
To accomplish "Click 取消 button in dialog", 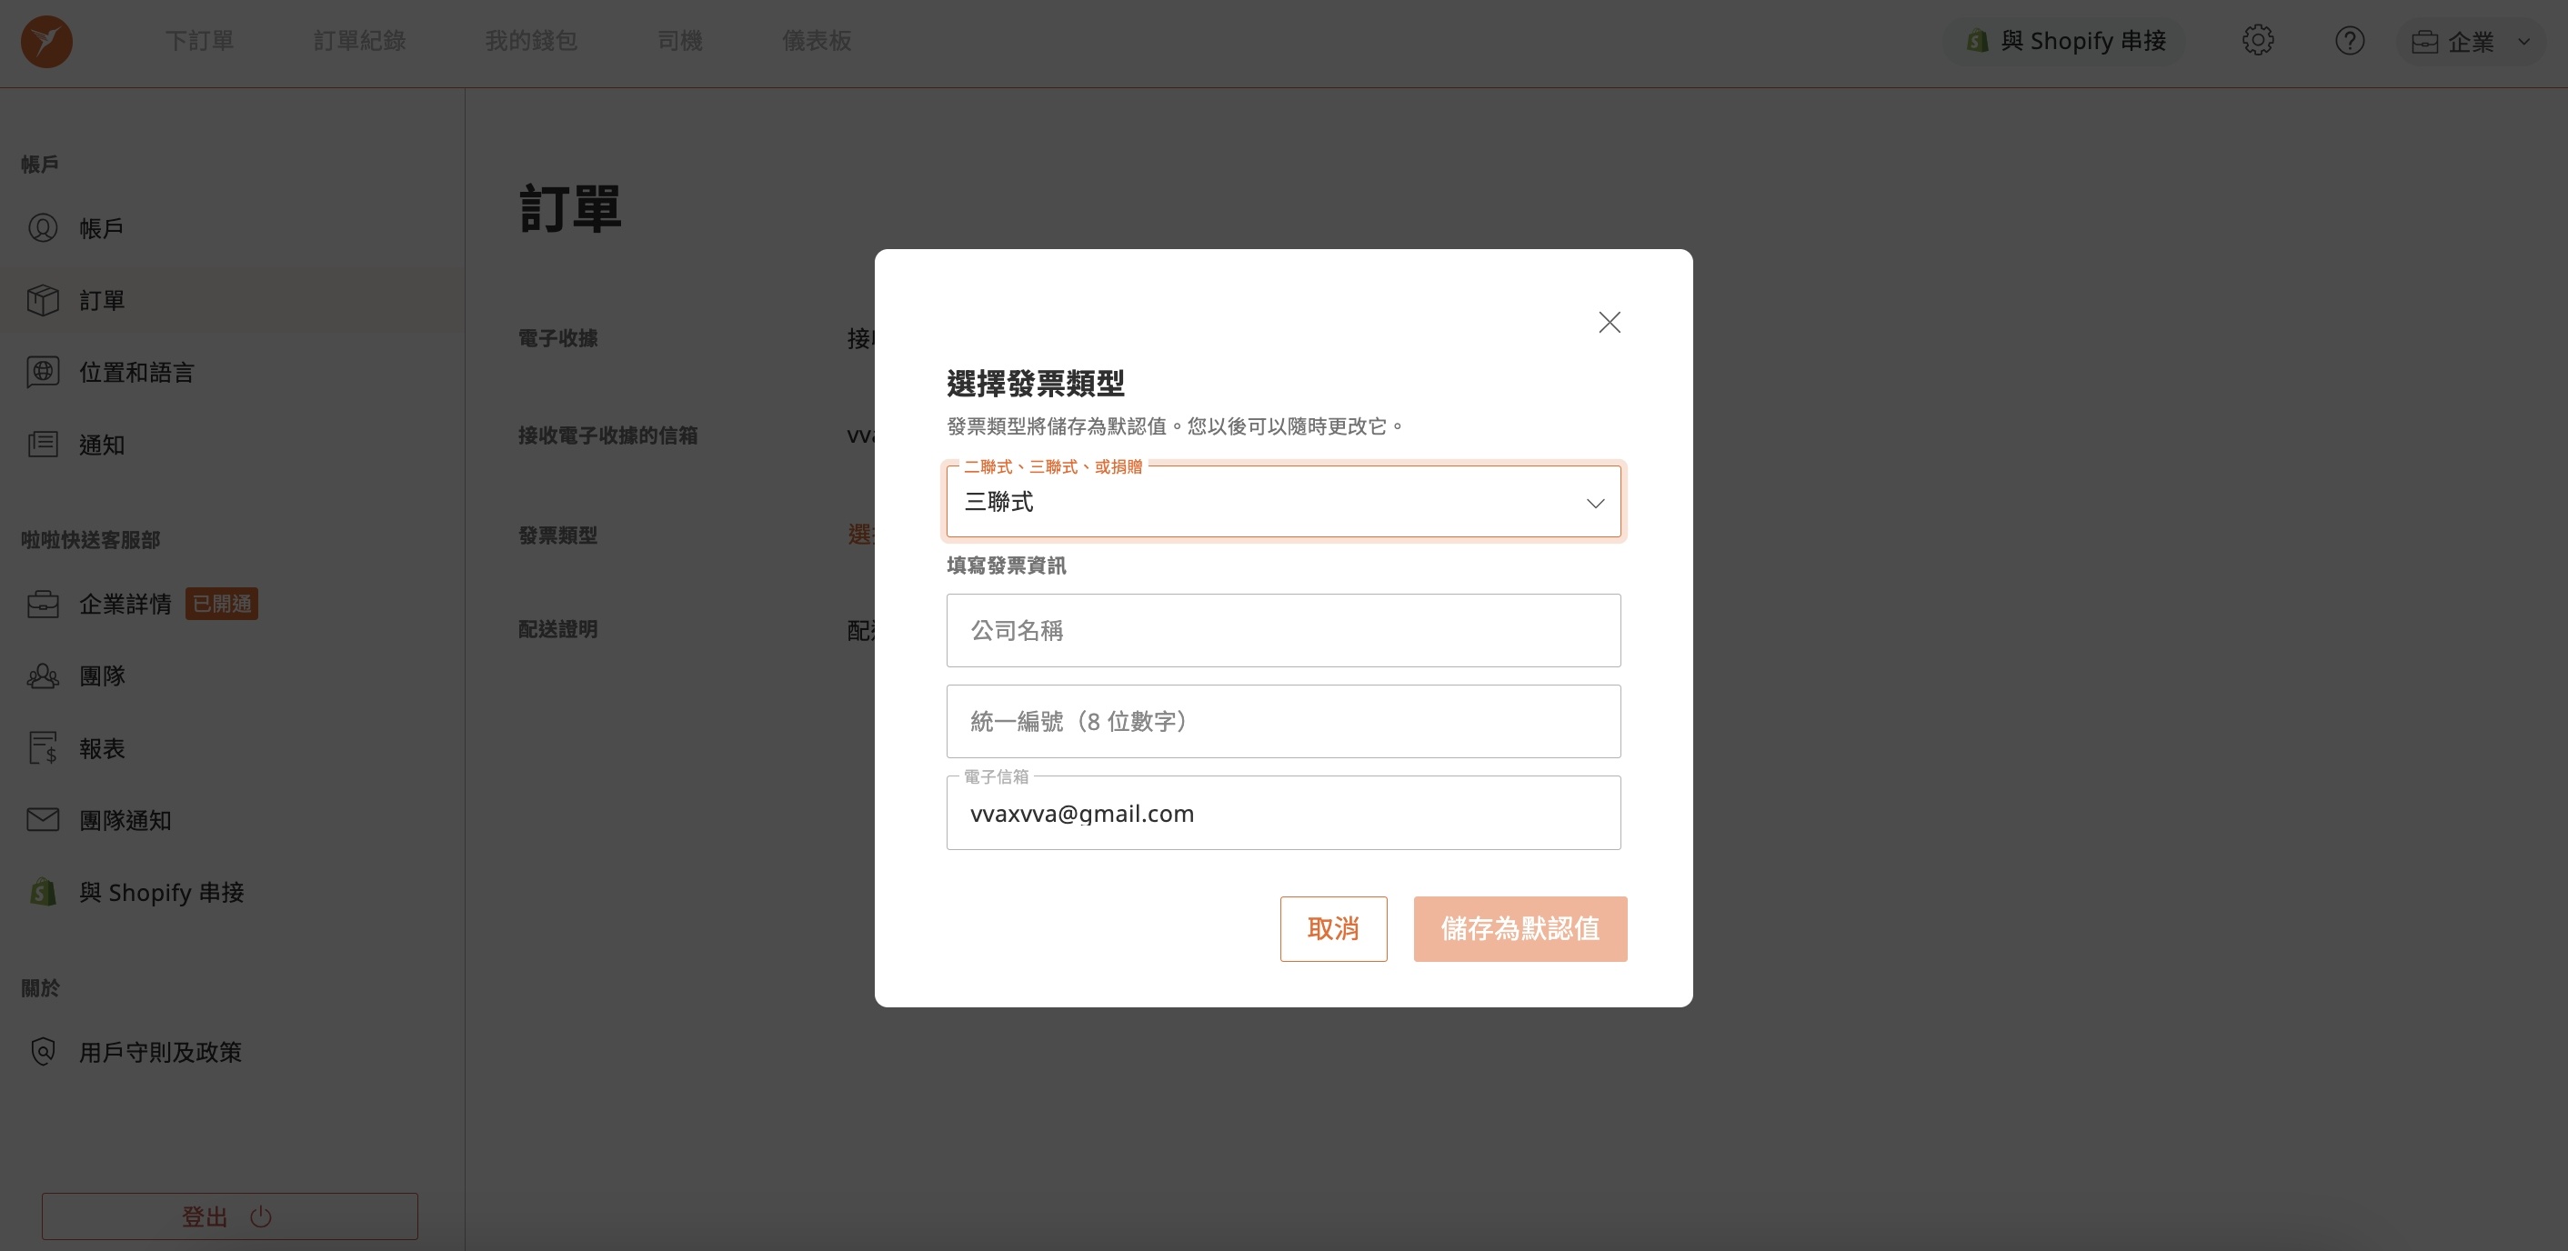I will 1333,929.
